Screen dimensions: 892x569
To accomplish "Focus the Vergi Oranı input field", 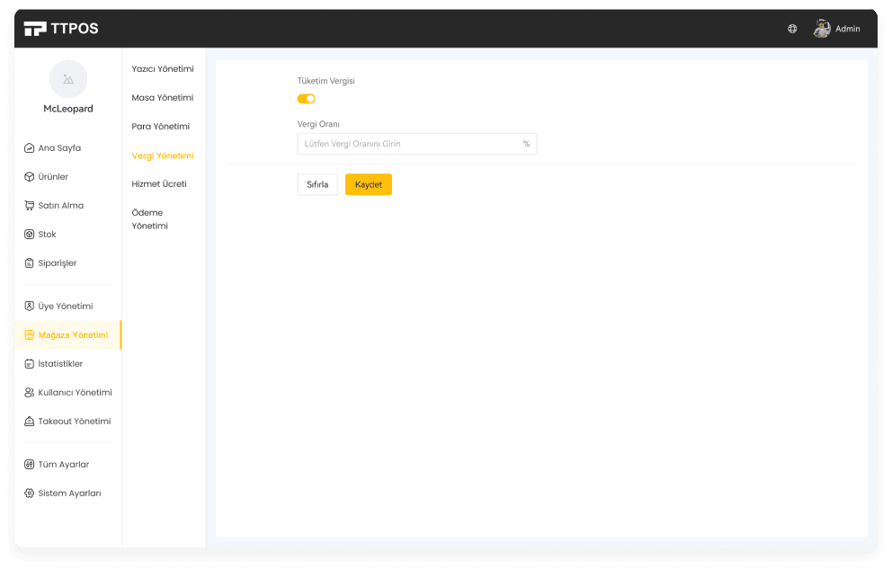I will pos(417,144).
